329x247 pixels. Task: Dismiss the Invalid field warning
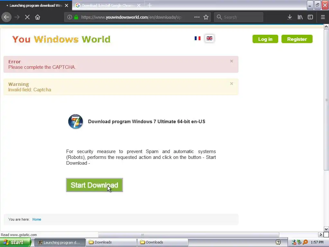click(231, 84)
